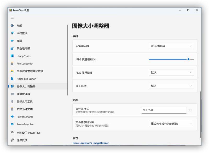
Task: Click the 文件名格式 text field
Action: coord(164,110)
